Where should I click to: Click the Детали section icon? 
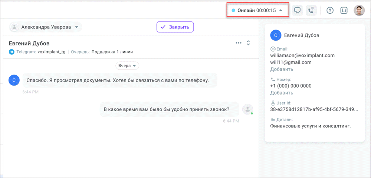click(273, 119)
